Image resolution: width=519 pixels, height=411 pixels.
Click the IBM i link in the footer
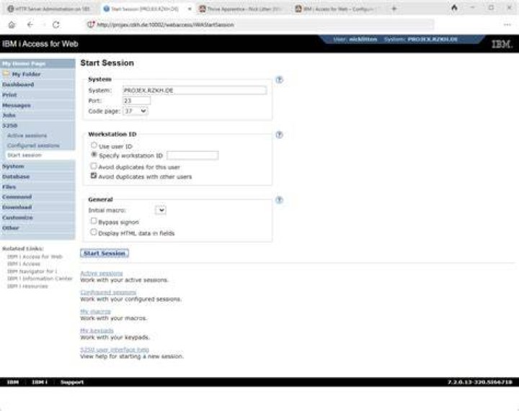coord(40,382)
